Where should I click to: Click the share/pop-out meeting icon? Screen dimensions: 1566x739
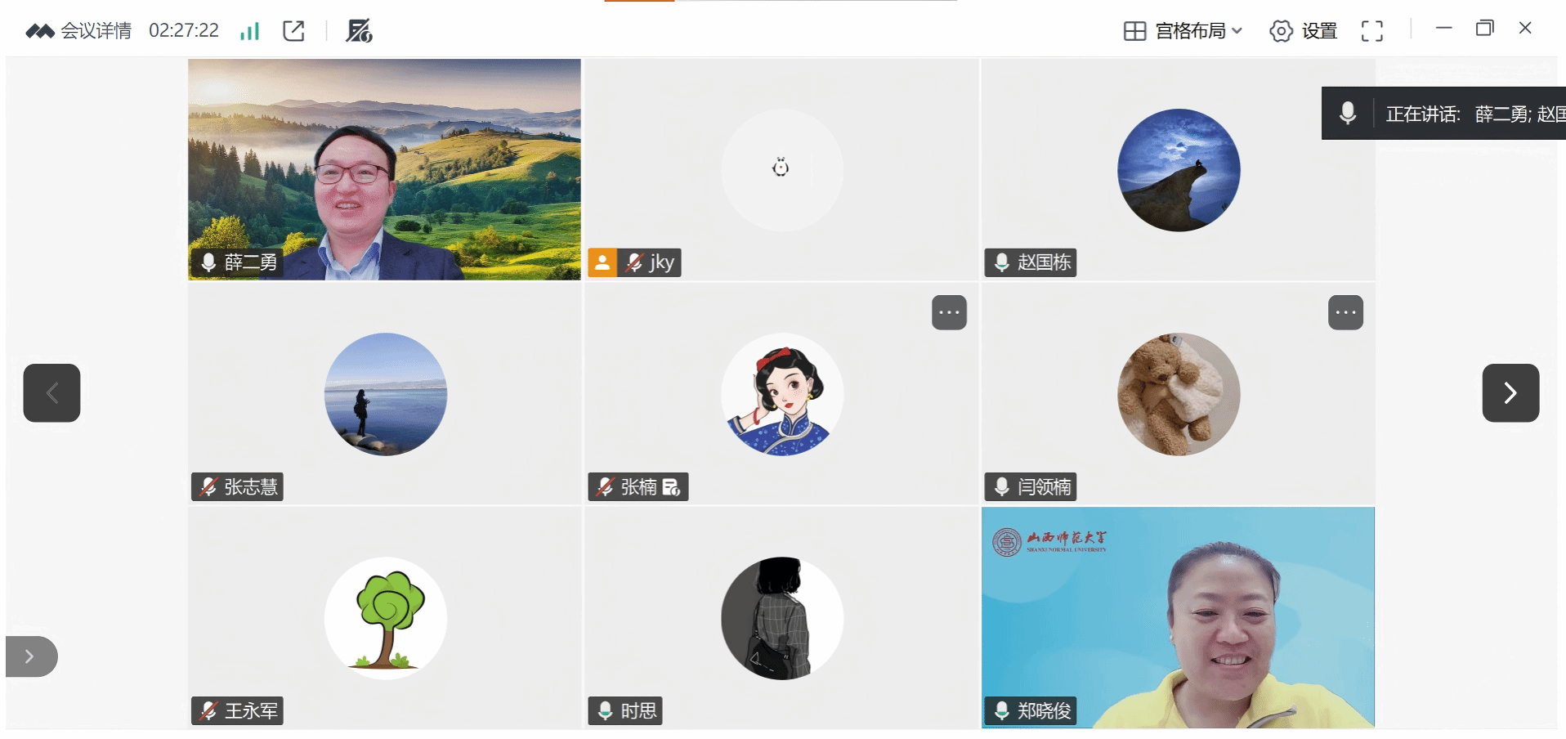pos(293,31)
